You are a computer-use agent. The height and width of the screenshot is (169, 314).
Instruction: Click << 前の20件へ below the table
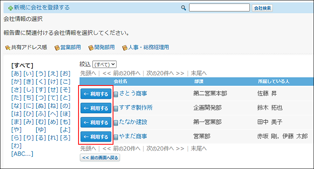(121, 148)
